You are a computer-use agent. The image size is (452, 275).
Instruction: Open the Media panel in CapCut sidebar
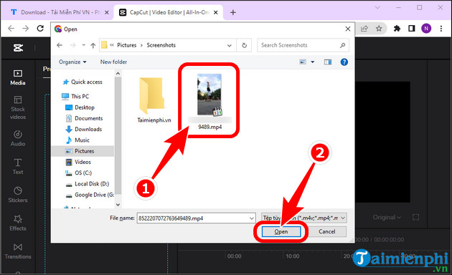click(18, 77)
